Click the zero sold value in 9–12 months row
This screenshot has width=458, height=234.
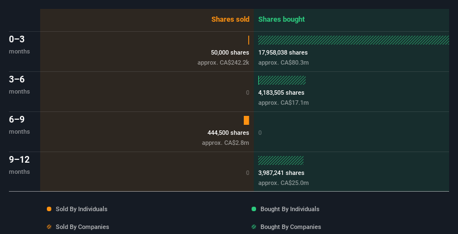click(248, 173)
